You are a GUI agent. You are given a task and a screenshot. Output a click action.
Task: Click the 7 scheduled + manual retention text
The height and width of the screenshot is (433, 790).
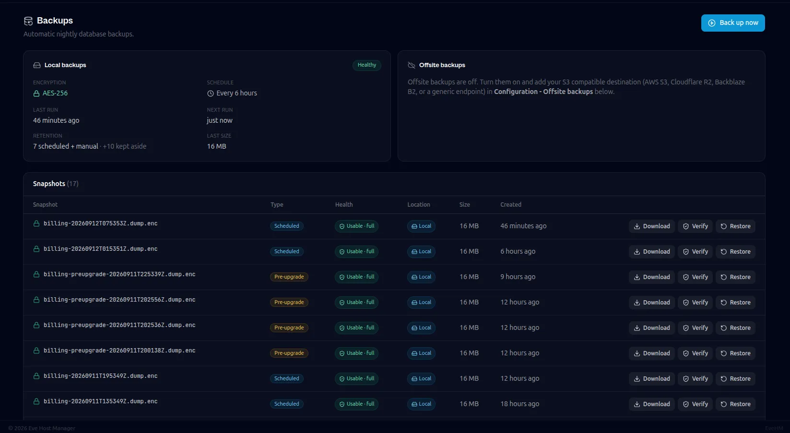click(66, 147)
